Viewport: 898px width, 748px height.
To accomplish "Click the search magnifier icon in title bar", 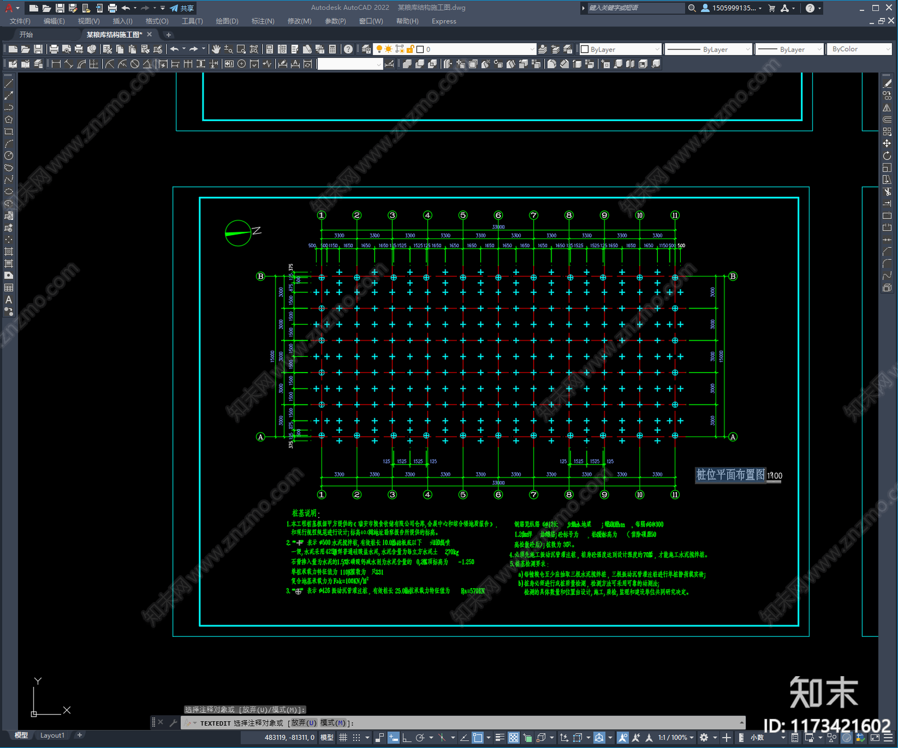I will [692, 8].
